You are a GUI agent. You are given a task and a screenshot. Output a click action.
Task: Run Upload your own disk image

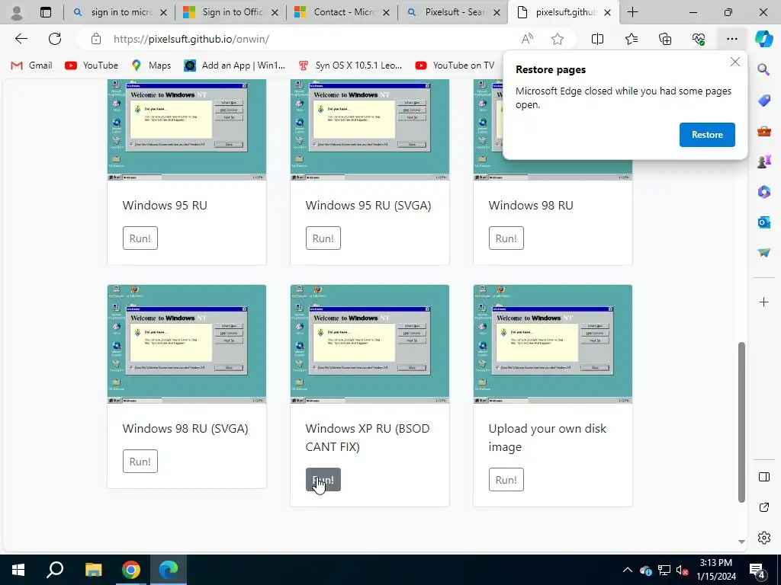(506, 480)
